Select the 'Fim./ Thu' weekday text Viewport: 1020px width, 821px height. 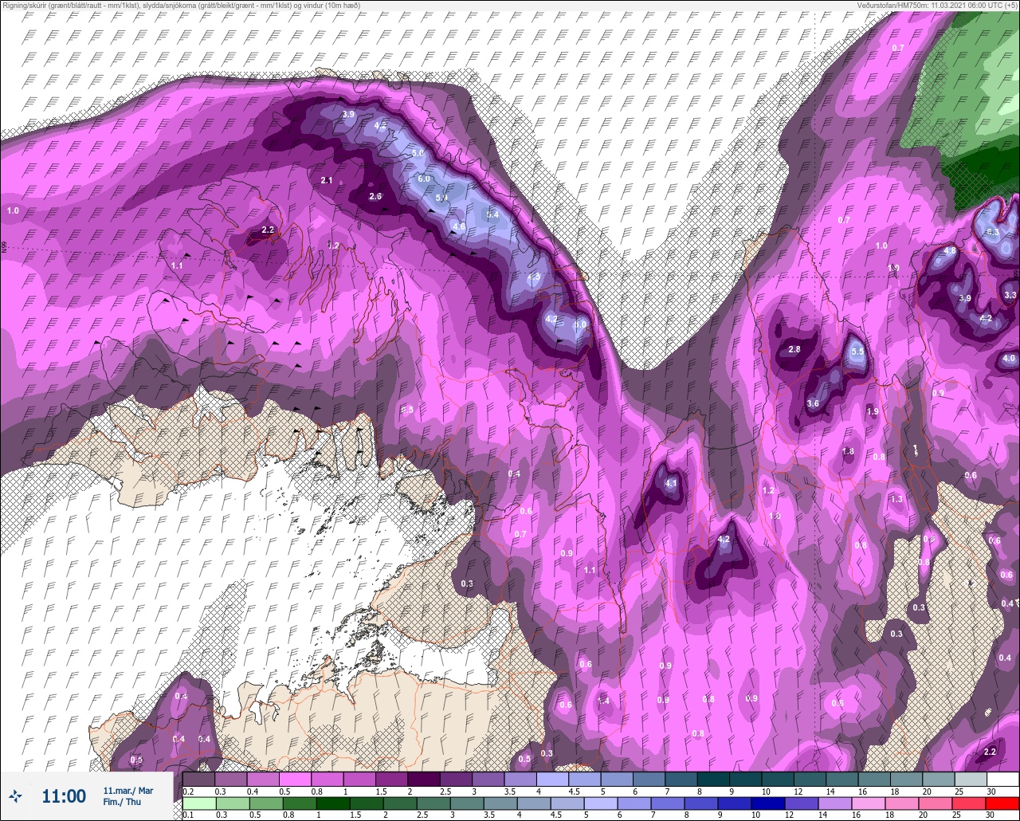tap(122, 802)
